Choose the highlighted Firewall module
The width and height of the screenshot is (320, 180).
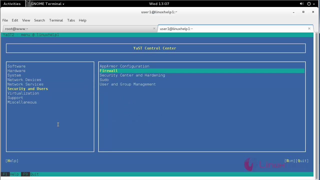[x=202, y=71]
